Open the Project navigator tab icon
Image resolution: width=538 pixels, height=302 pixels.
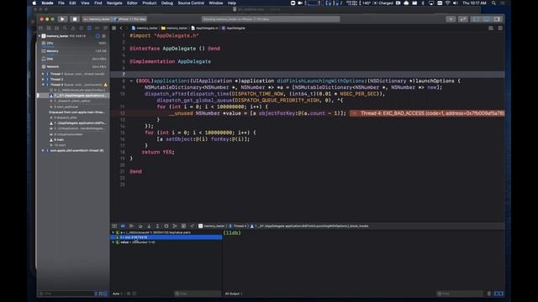(41, 28)
